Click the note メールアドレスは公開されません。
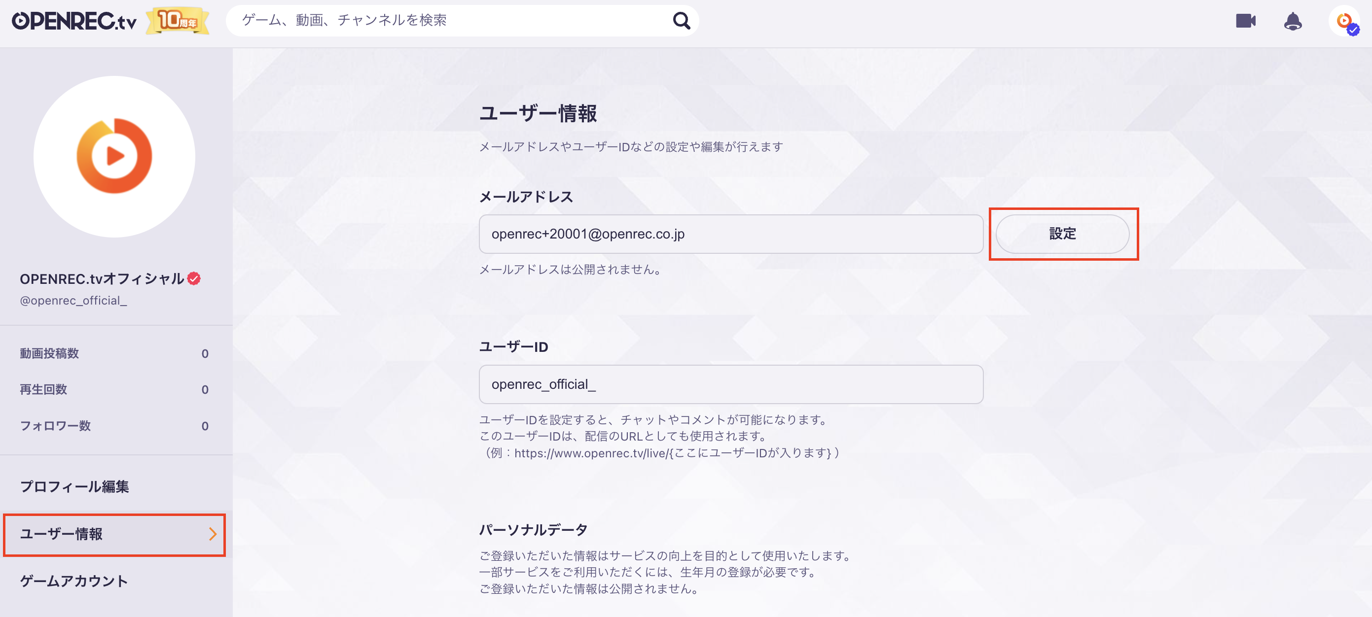The width and height of the screenshot is (1372, 617). (571, 270)
